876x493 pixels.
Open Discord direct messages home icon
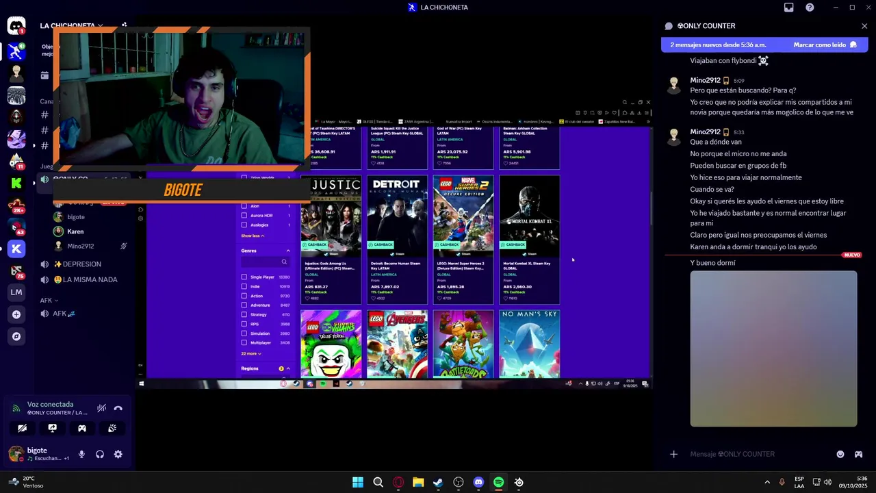point(16,27)
